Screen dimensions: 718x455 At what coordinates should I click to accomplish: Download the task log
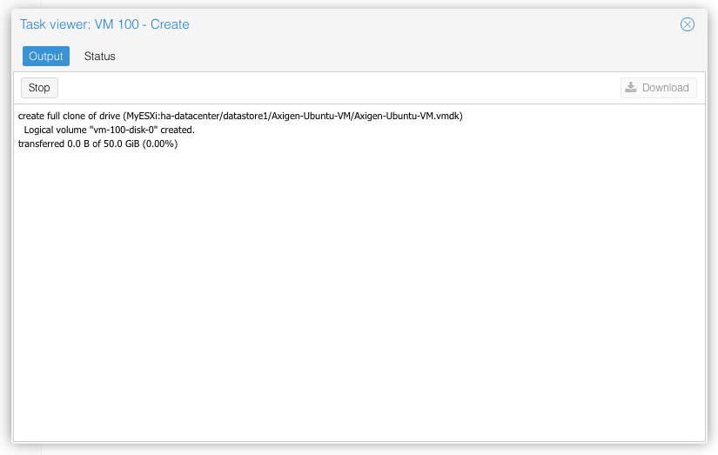pyautogui.click(x=658, y=87)
